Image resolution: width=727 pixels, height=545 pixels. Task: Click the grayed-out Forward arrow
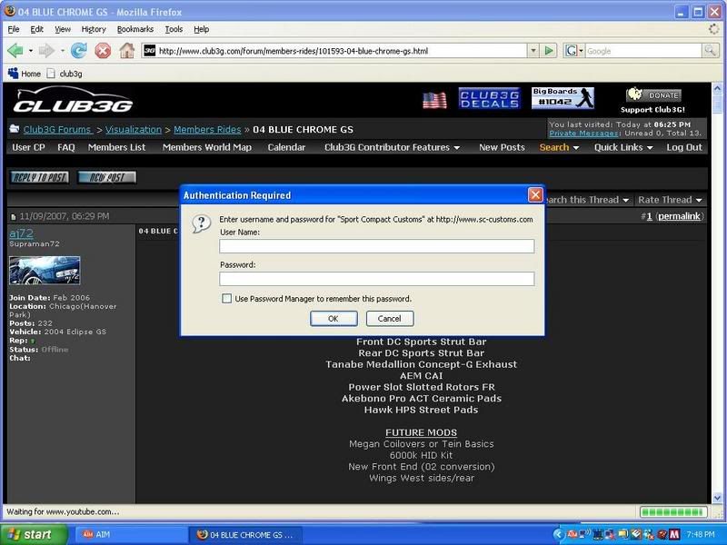tap(46, 50)
